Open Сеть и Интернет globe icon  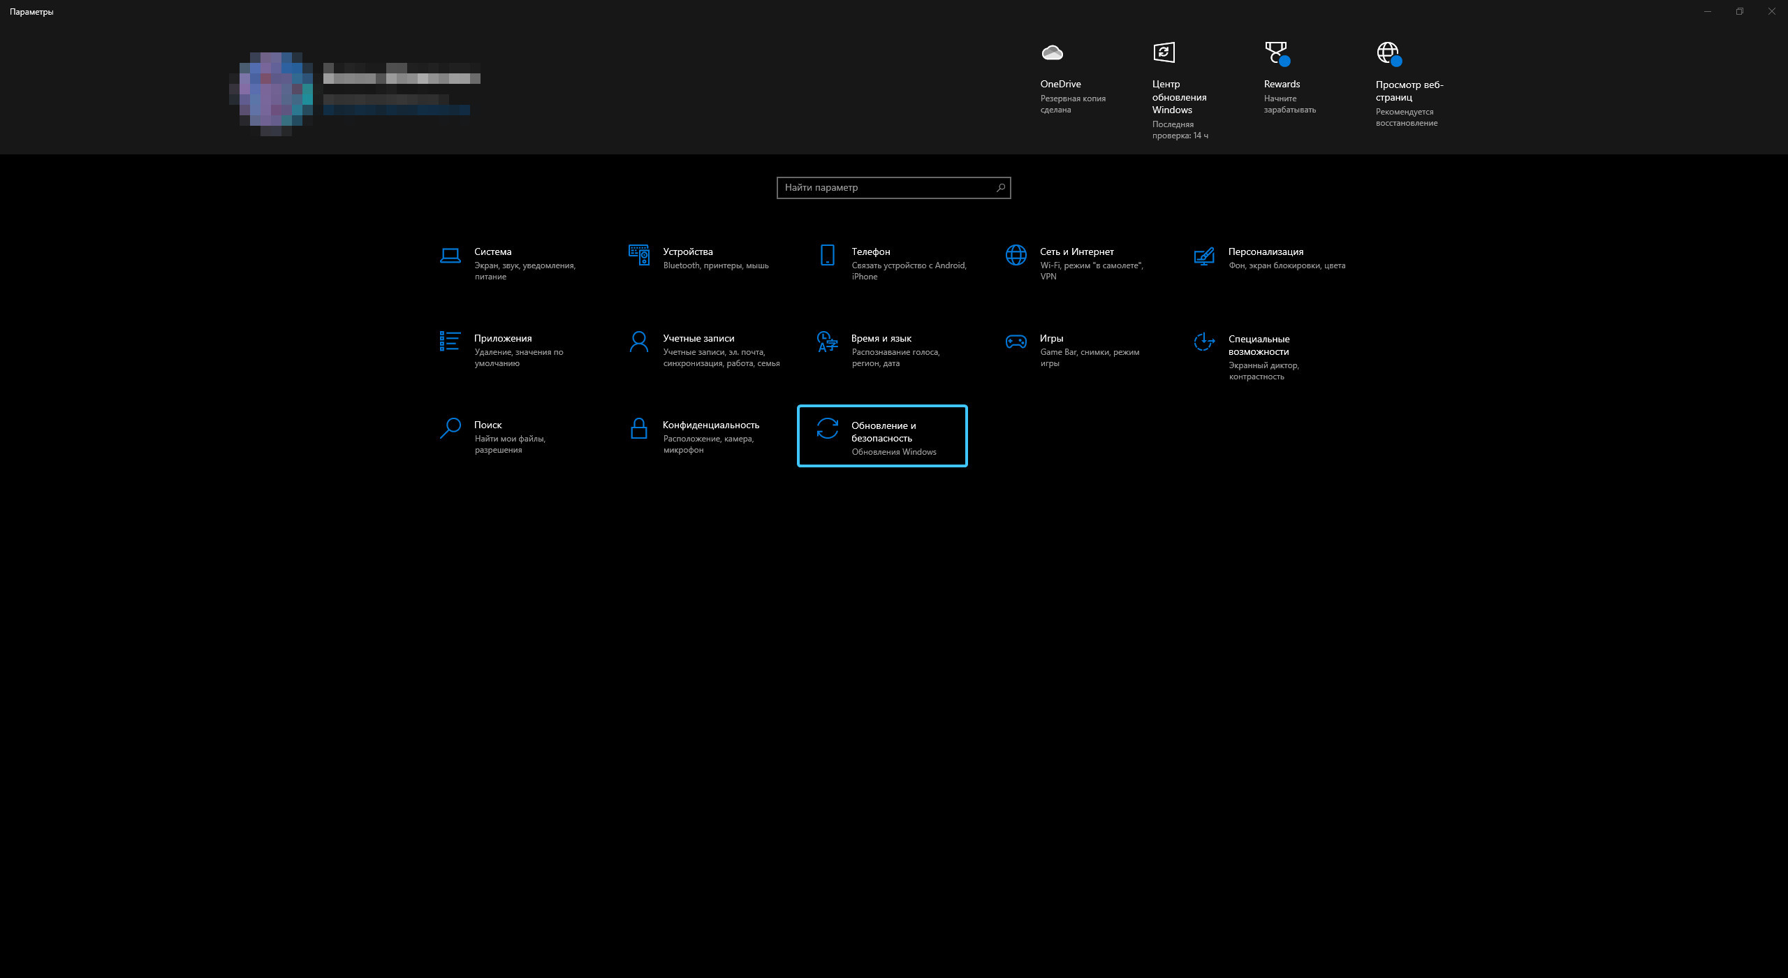(1016, 256)
